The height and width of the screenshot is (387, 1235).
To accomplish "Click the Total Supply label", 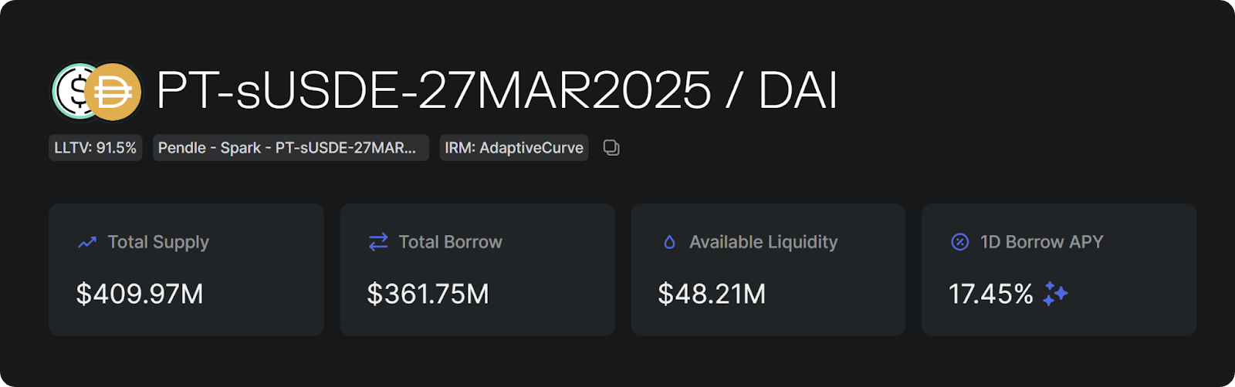I will (x=158, y=242).
